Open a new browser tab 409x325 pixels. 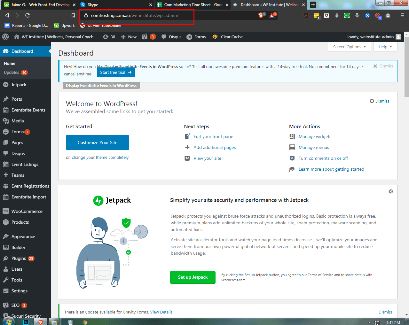313,5
